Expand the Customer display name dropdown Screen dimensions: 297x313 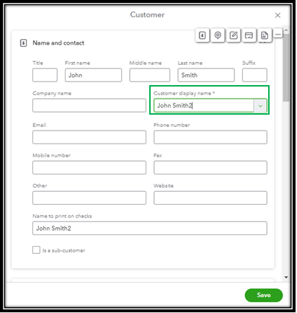coord(260,105)
